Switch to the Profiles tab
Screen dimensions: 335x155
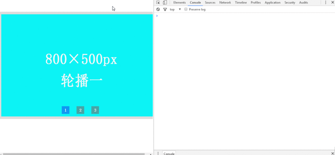pos(256,3)
